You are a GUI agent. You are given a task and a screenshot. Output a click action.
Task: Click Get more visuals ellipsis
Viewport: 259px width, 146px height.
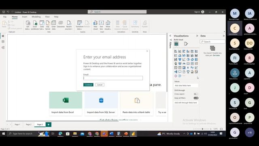click(x=184, y=76)
